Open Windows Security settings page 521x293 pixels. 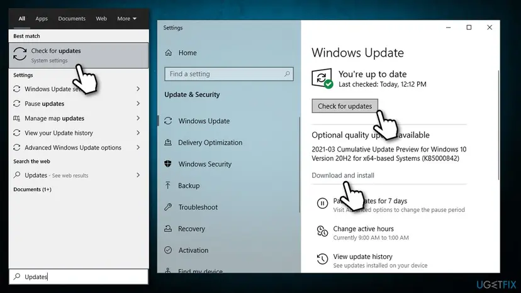pyautogui.click(x=204, y=163)
